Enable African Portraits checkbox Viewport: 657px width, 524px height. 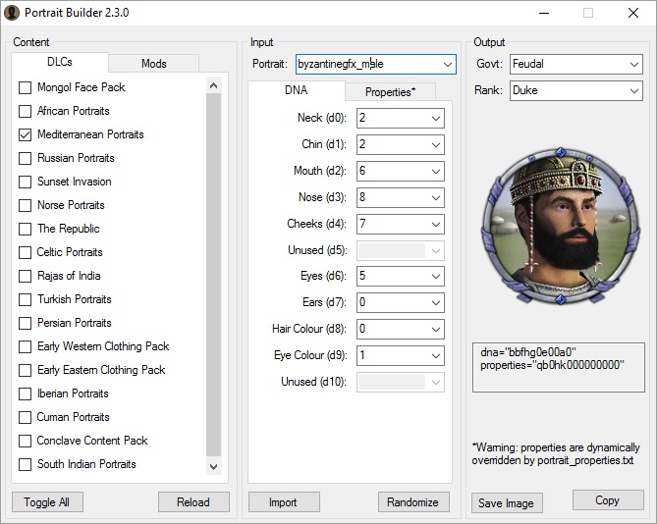[x=26, y=111]
